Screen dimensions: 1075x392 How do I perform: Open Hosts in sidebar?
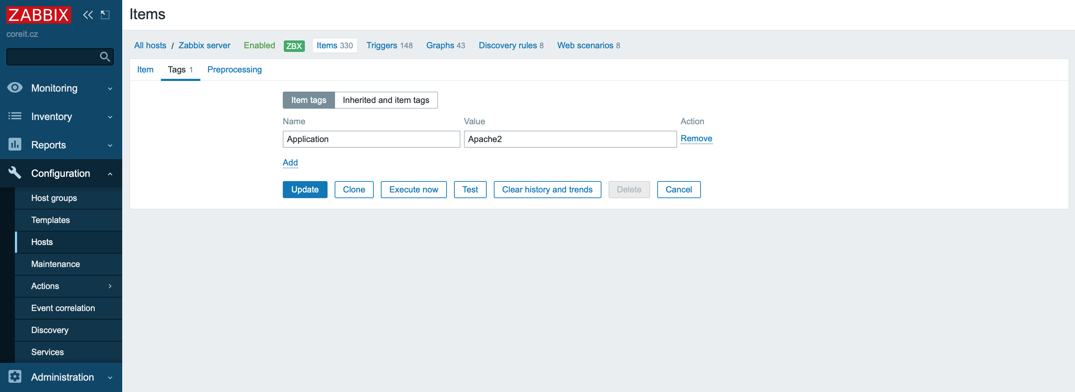[x=69, y=242]
